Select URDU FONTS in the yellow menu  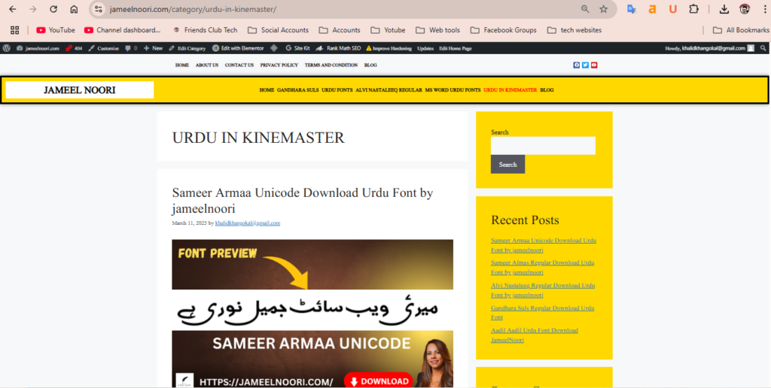click(x=337, y=90)
